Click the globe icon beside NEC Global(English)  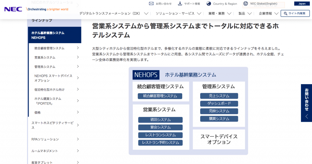246,4
